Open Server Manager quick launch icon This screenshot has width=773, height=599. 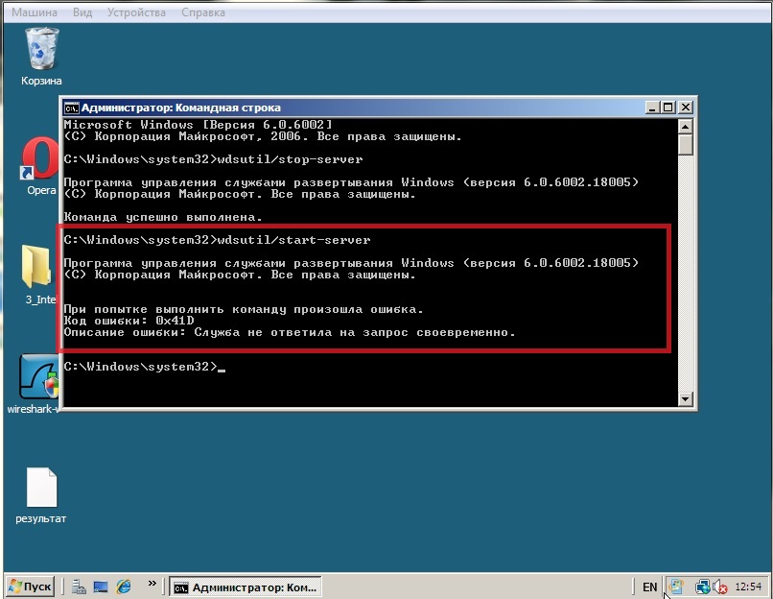tap(79, 587)
